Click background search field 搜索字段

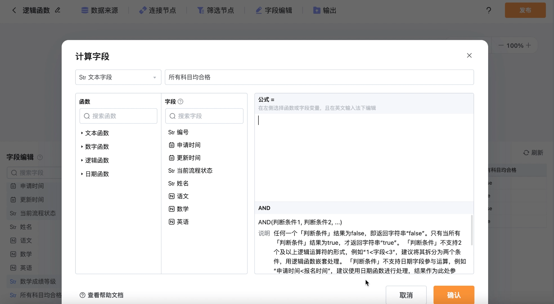click(x=34, y=173)
